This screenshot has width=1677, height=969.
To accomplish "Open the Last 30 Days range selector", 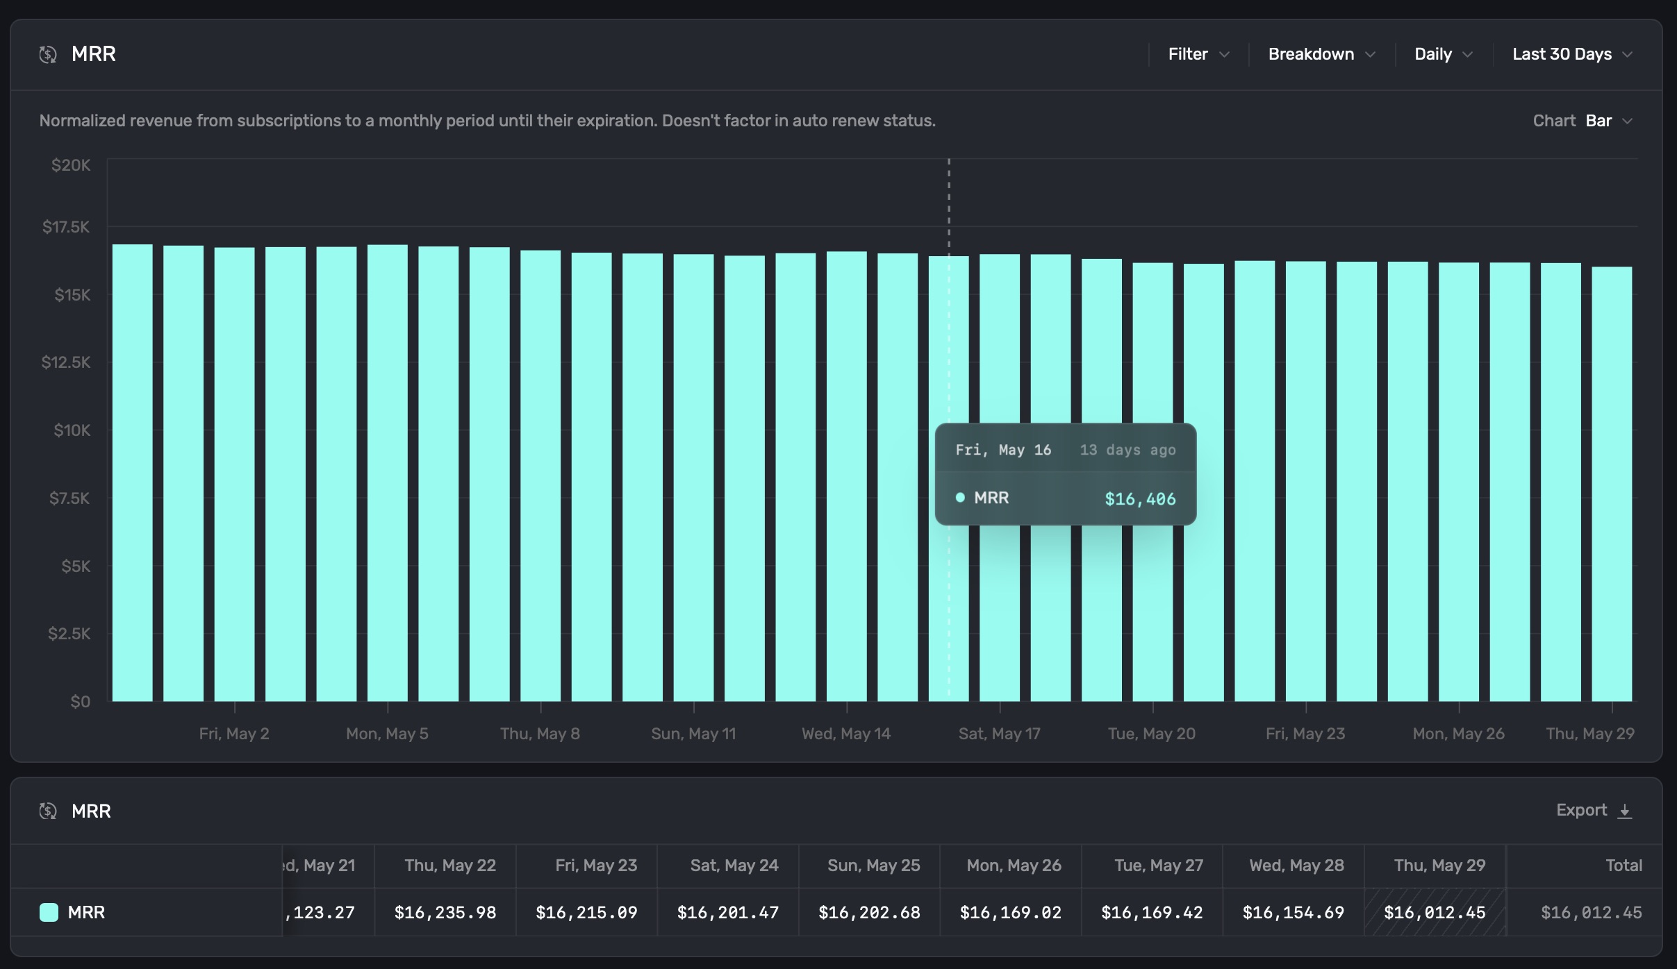I will (x=1562, y=54).
